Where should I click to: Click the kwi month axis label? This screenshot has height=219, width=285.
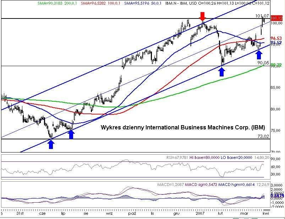(265, 213)
